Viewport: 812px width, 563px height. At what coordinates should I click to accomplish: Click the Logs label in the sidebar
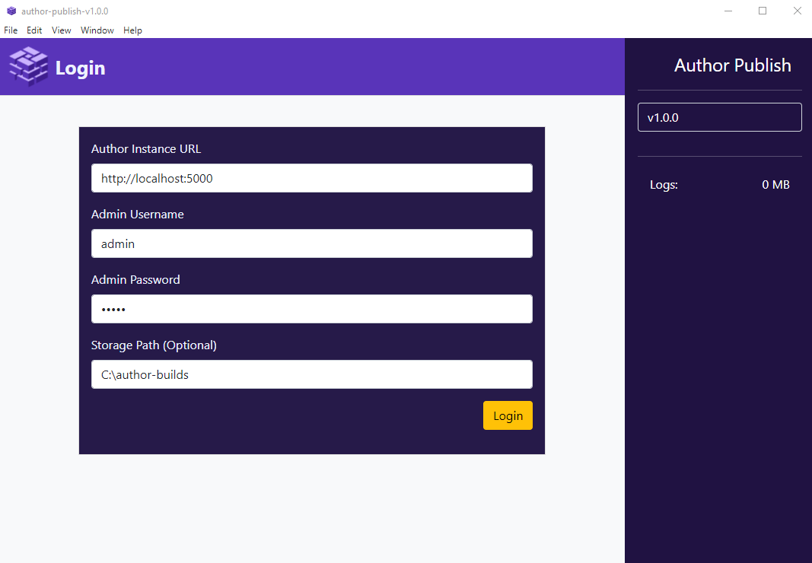(663, 184)
